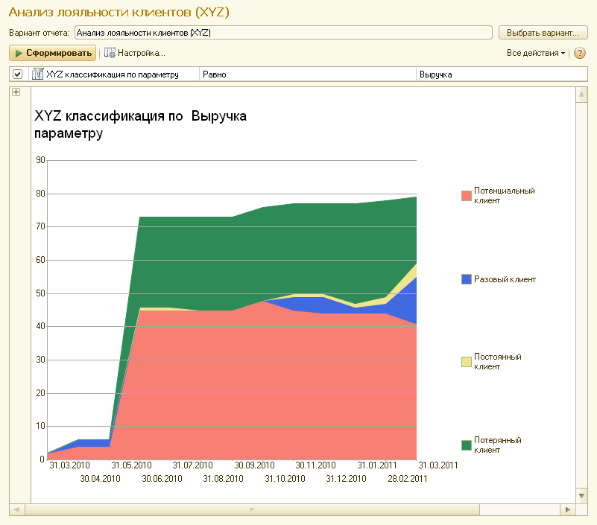Click the Постоянный клиент legend label

pos(498,362)
